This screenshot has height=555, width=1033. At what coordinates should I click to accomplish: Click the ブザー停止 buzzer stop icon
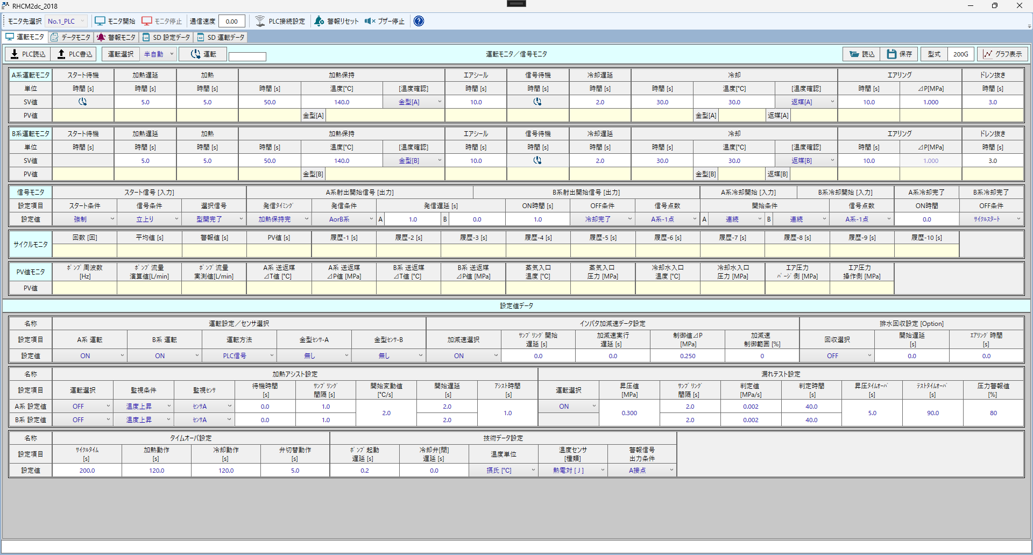click(x=370, y=21)
